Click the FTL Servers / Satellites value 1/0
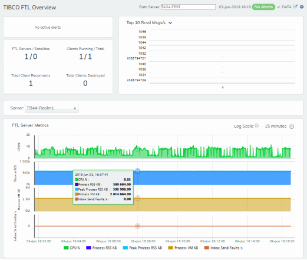Viewport: 307px width, 260px height. tap(31, 56)
